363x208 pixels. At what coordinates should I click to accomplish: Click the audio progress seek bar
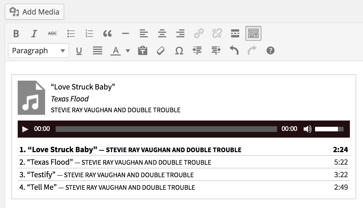point(166,129)
